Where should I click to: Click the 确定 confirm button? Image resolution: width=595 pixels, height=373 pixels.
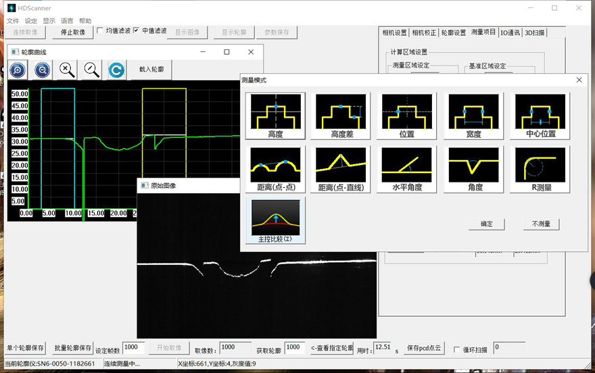(x=486, y=224)
